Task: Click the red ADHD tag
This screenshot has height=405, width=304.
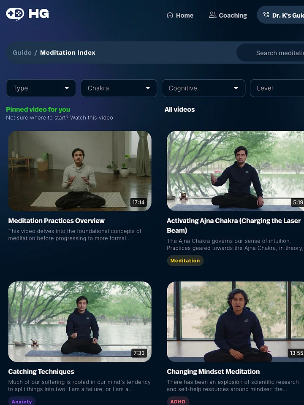Action: coord(178,401)
